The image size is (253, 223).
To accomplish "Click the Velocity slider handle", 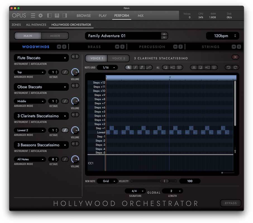I will [x=166, y=181].
